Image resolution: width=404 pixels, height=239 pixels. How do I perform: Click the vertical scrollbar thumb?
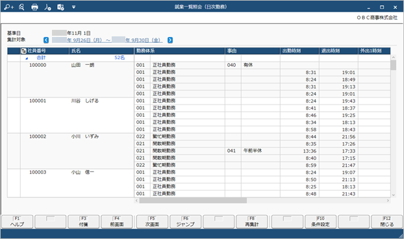[x=393, y=65]
